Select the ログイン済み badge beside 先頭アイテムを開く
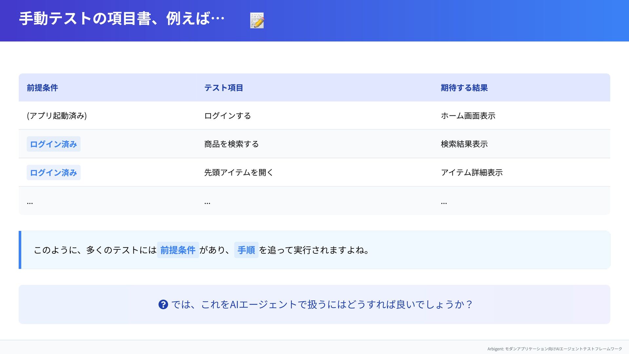 tap(53, 173)
